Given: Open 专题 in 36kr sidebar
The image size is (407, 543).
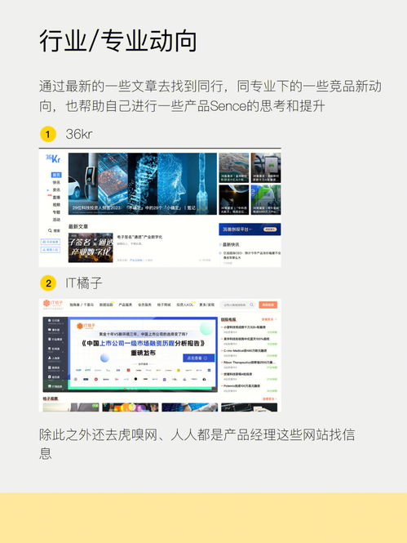Looking at the screenshot, I should click(56, 212).
